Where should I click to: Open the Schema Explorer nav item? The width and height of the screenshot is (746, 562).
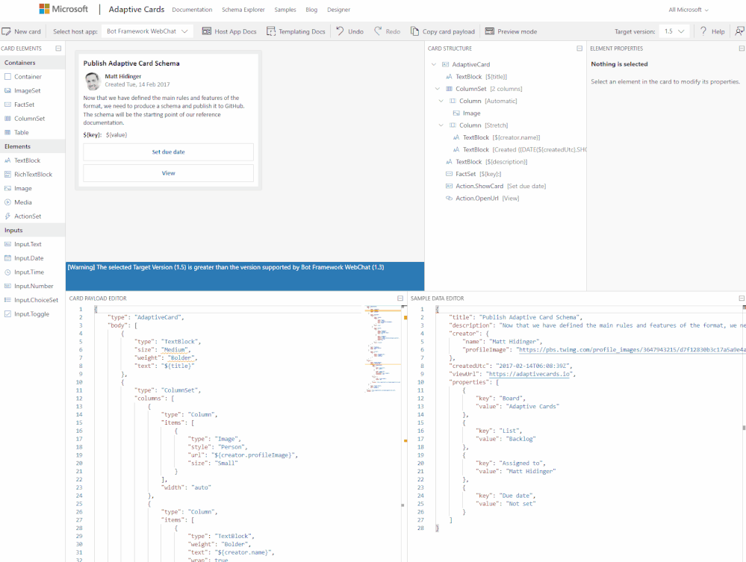[243, 10]
